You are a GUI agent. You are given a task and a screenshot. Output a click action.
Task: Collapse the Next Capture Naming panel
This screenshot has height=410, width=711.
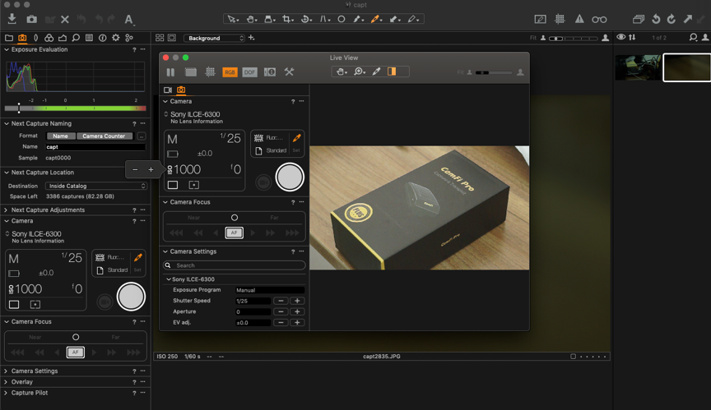[x=7, y=123]
